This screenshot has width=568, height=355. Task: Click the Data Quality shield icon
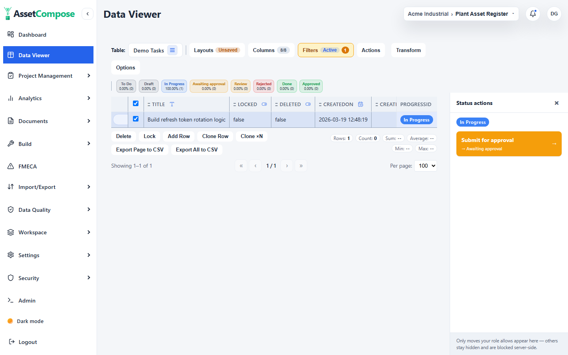tap(11, 209)
